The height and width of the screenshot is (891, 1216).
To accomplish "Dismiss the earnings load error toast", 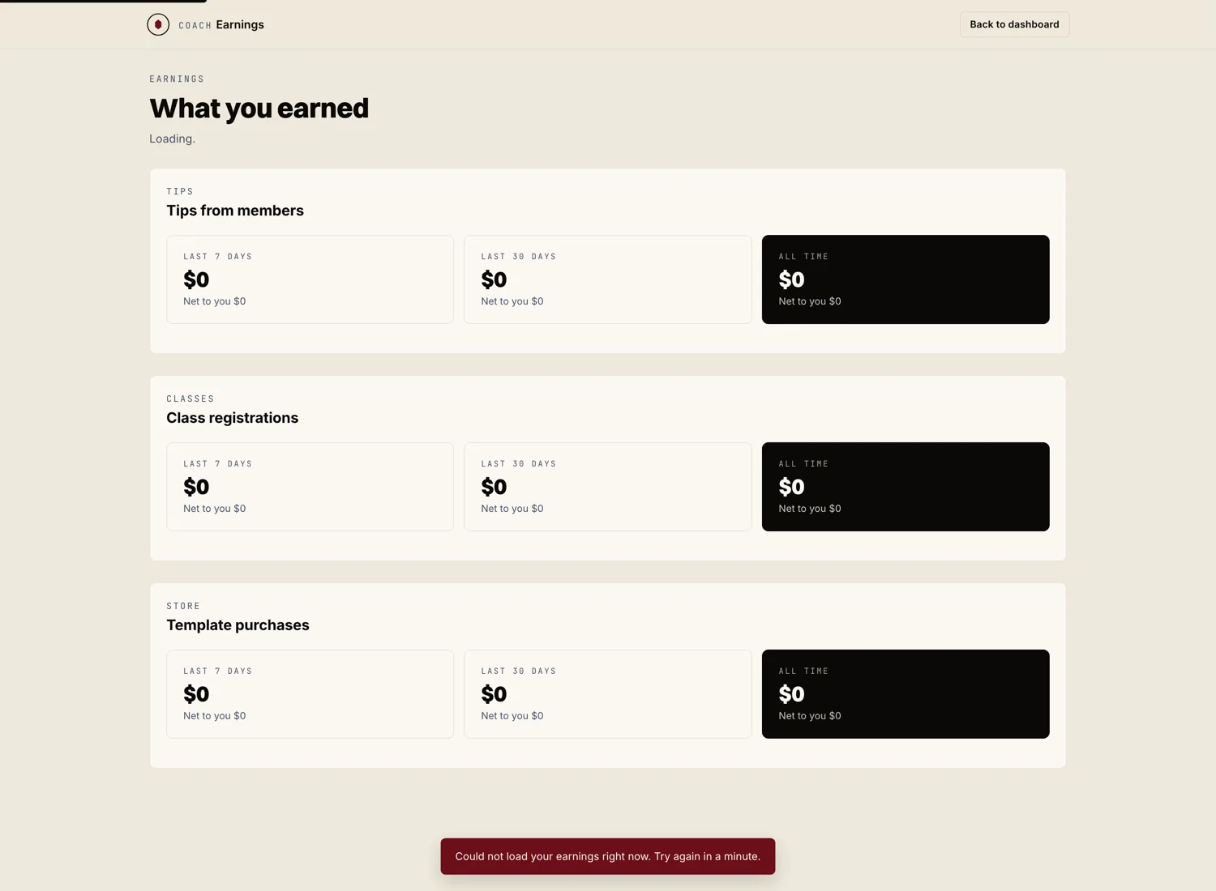I will click(x=608, y=856).
